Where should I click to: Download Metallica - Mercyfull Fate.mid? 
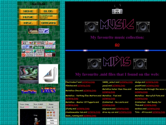[141, 99]
